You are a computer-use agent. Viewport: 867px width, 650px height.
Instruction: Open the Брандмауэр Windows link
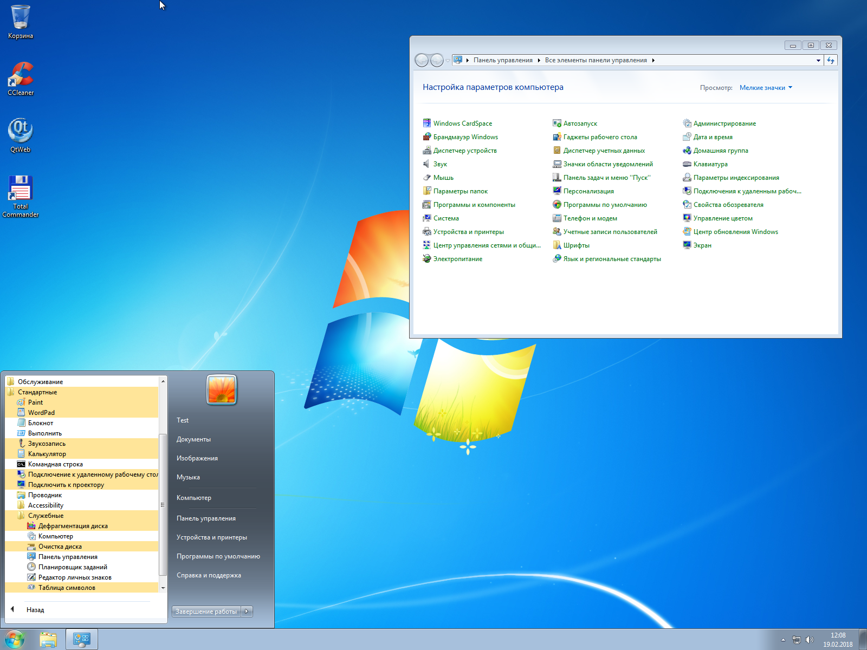point(465,137)
